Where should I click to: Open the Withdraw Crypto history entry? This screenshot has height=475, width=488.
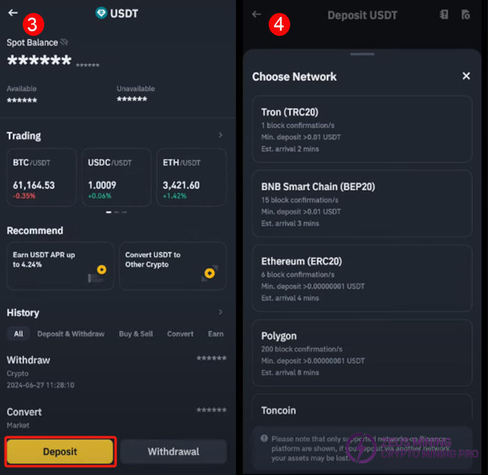coord(116,372)
